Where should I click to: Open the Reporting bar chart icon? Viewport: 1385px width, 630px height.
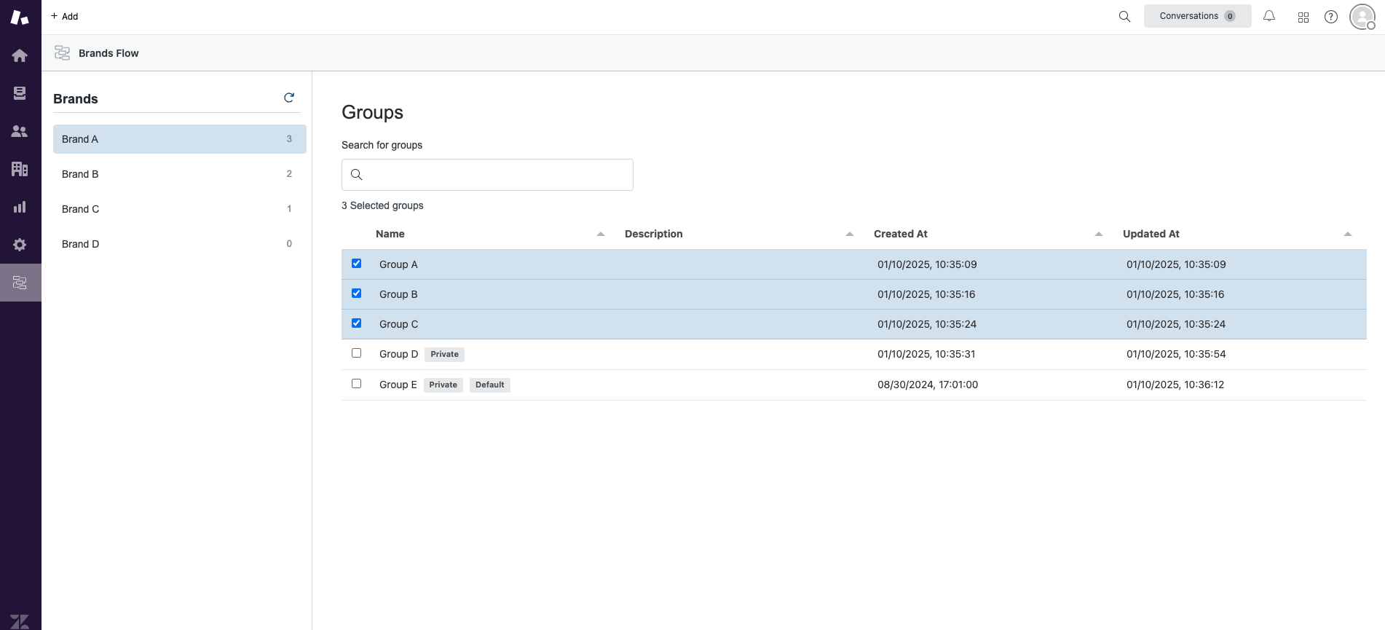tap(20, 207)
